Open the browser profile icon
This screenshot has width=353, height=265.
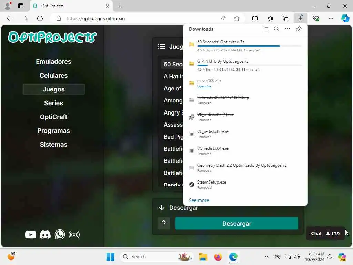[8, 6]
